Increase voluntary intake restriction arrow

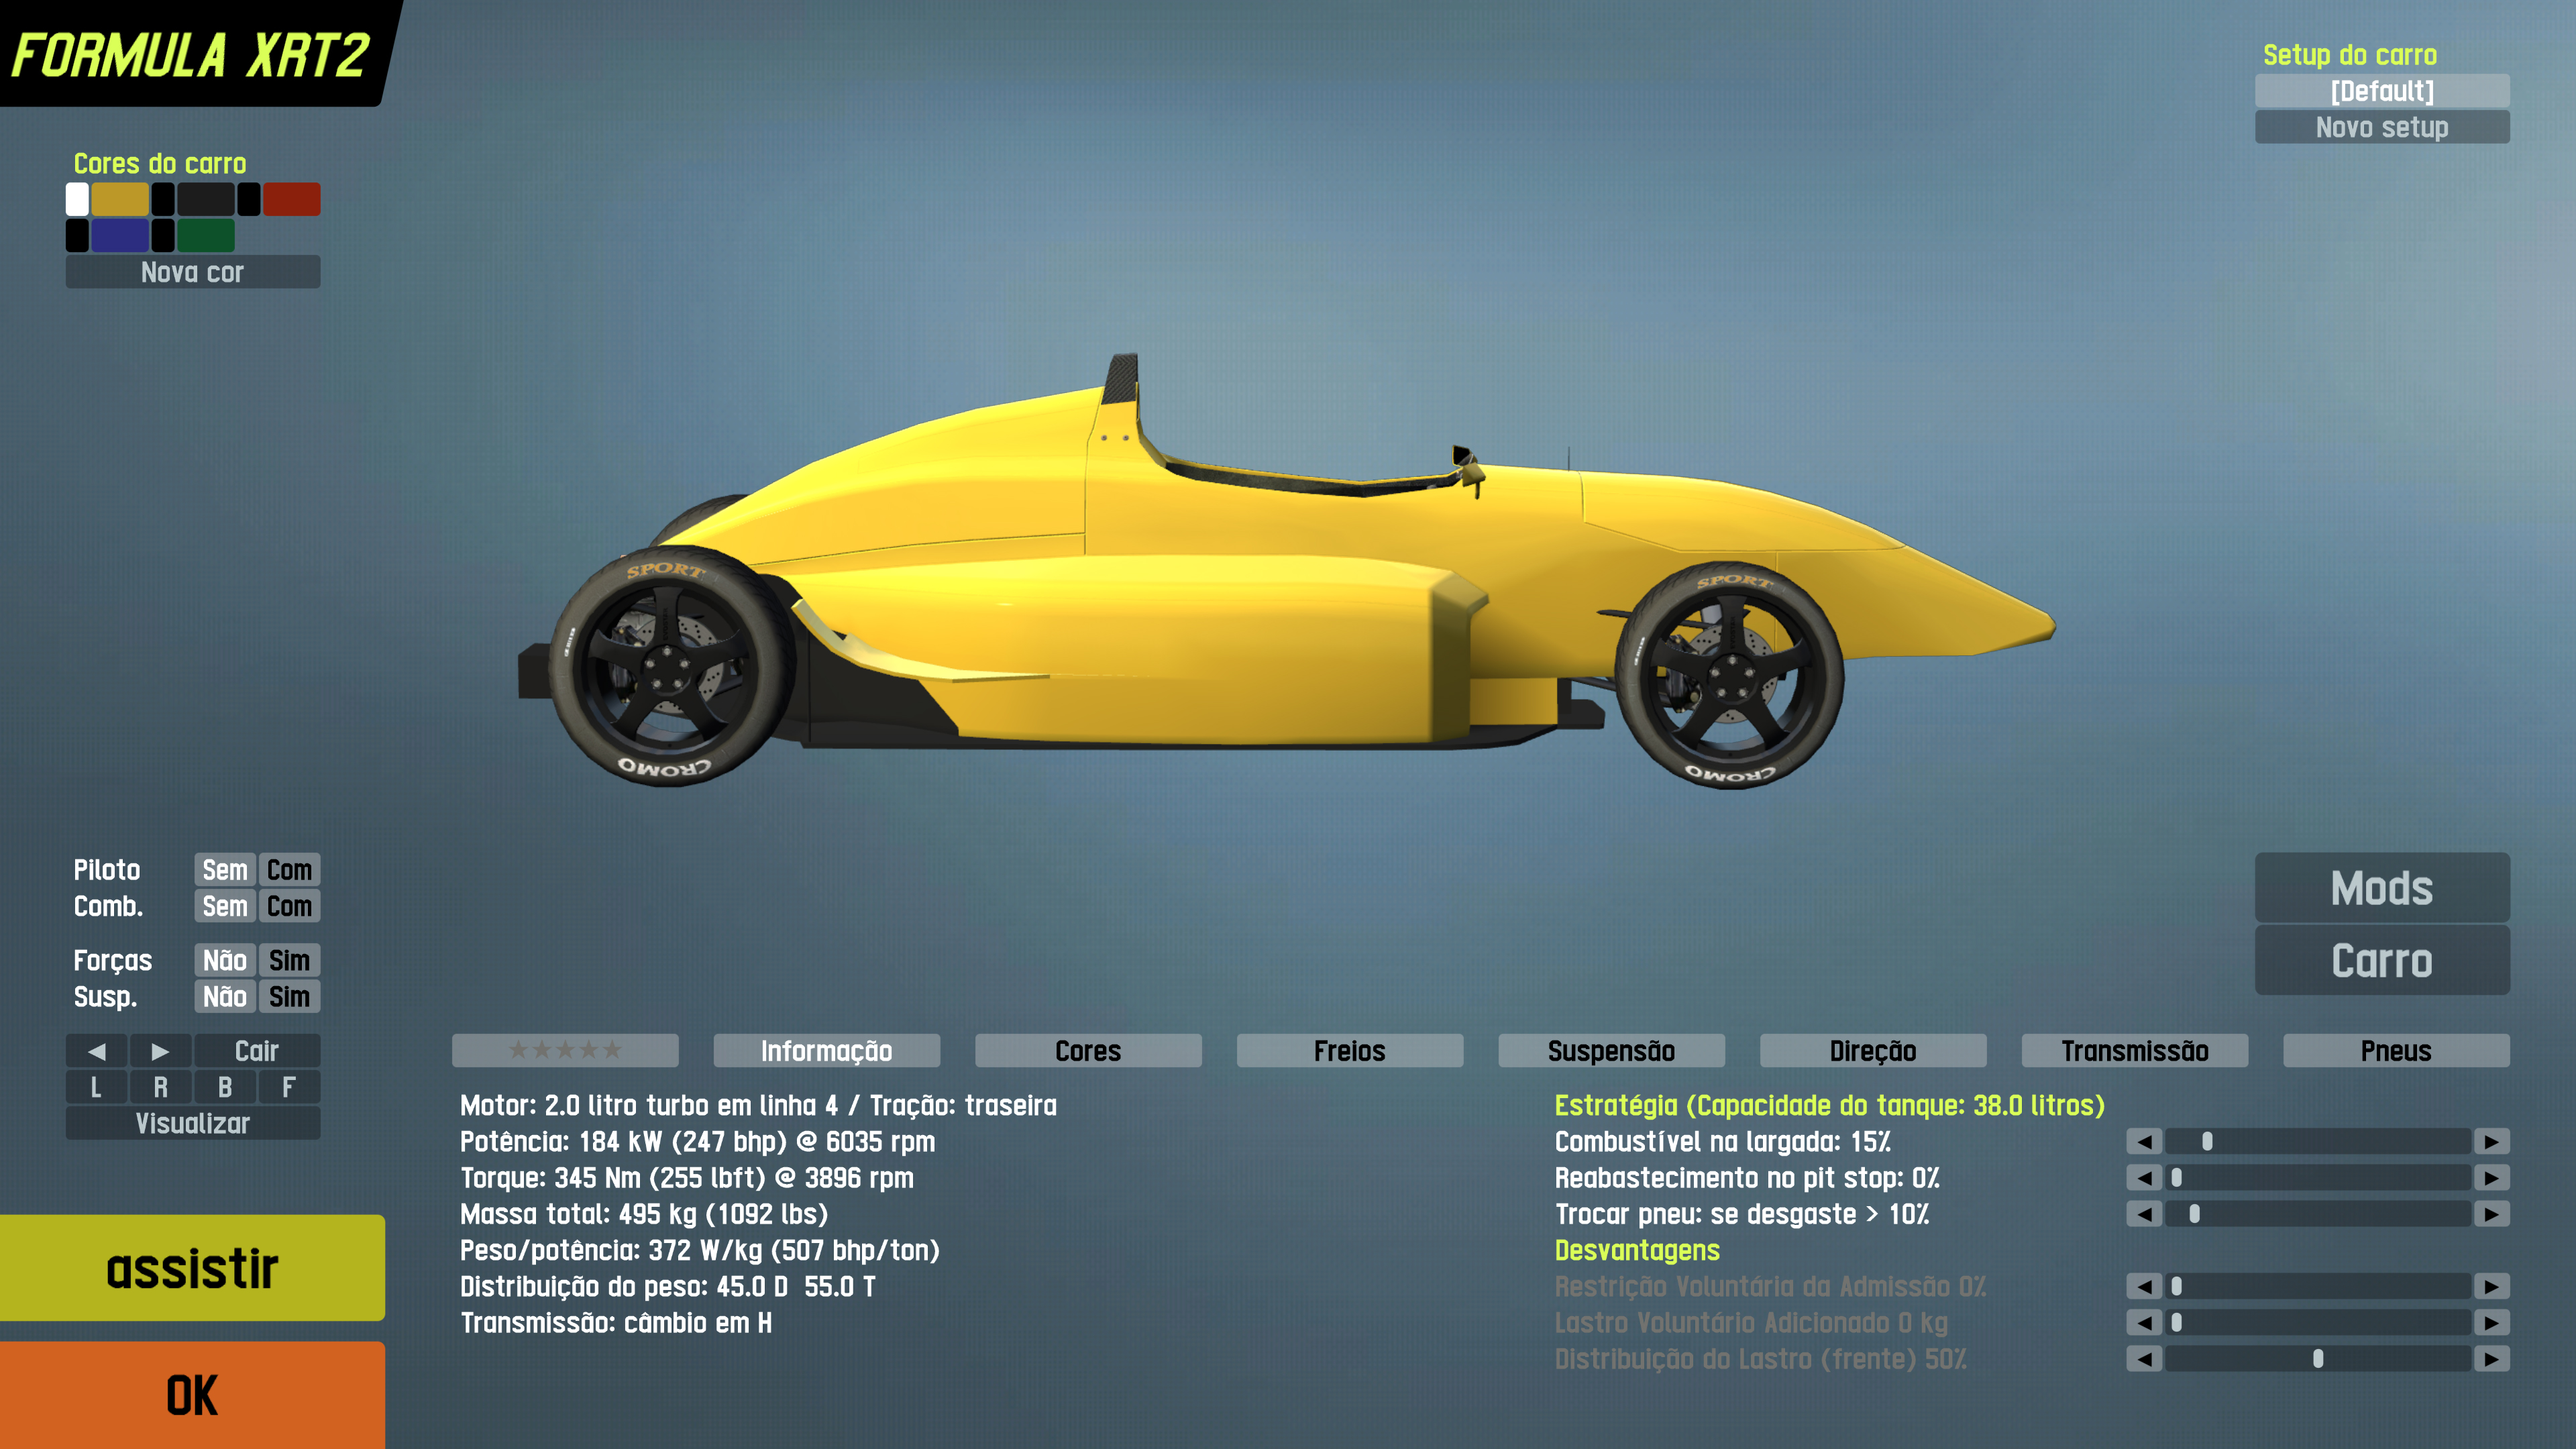coord(2491,1287)
